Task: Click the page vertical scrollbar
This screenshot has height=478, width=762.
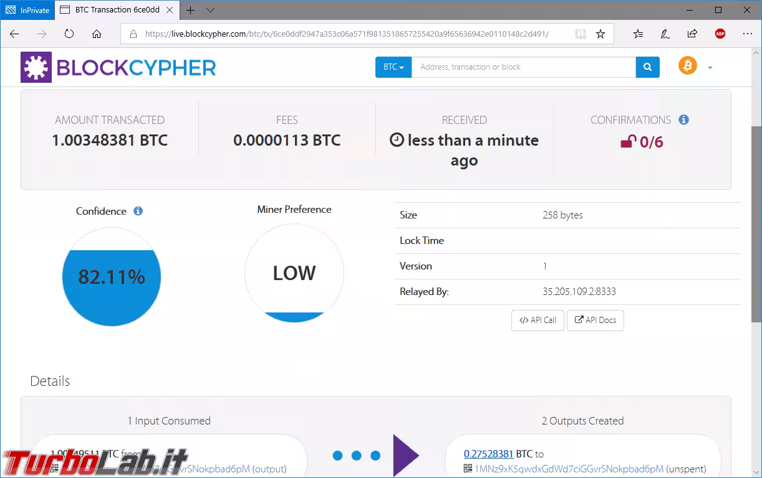Action: [x=756, y=224]
